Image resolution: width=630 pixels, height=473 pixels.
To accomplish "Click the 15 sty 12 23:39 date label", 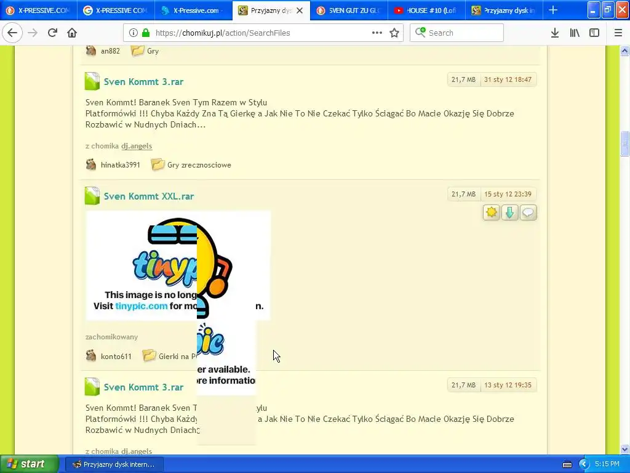I will point(508,194).
